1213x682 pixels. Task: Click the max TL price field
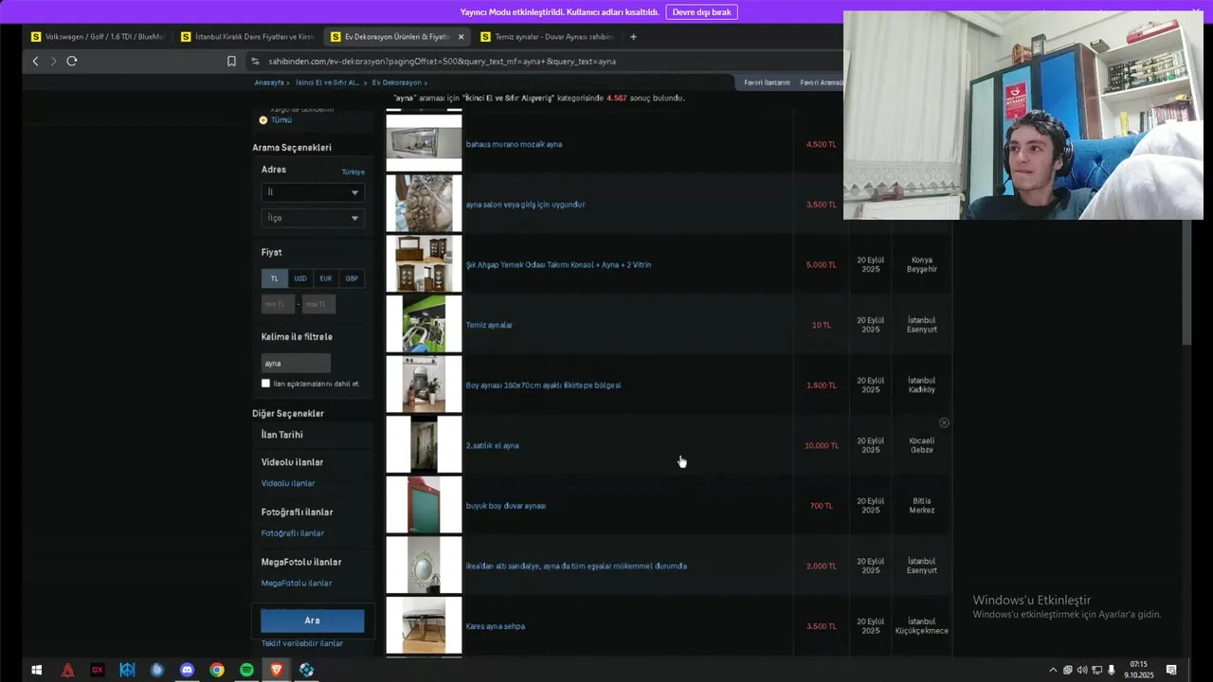pos(319,304)
